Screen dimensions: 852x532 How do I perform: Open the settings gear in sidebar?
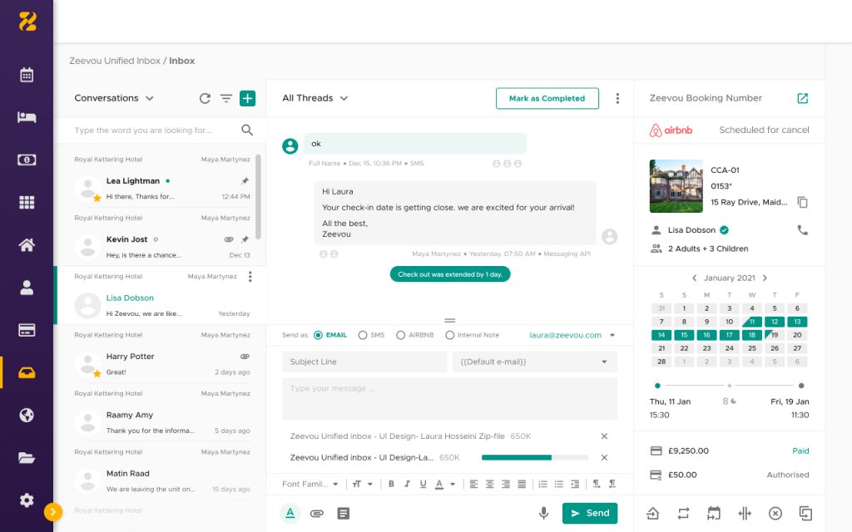tap(27, 500)
